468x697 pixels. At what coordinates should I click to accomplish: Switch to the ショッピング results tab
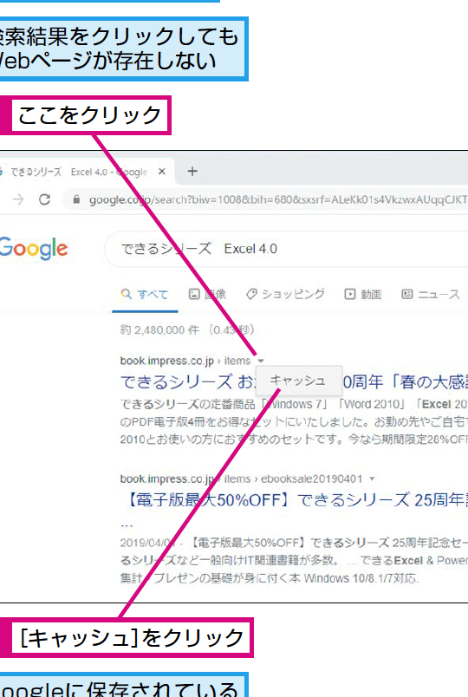(x=285, y=294)
